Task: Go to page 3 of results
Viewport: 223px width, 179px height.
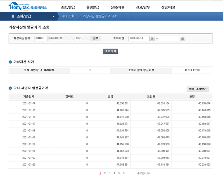Action: point(110,173)
